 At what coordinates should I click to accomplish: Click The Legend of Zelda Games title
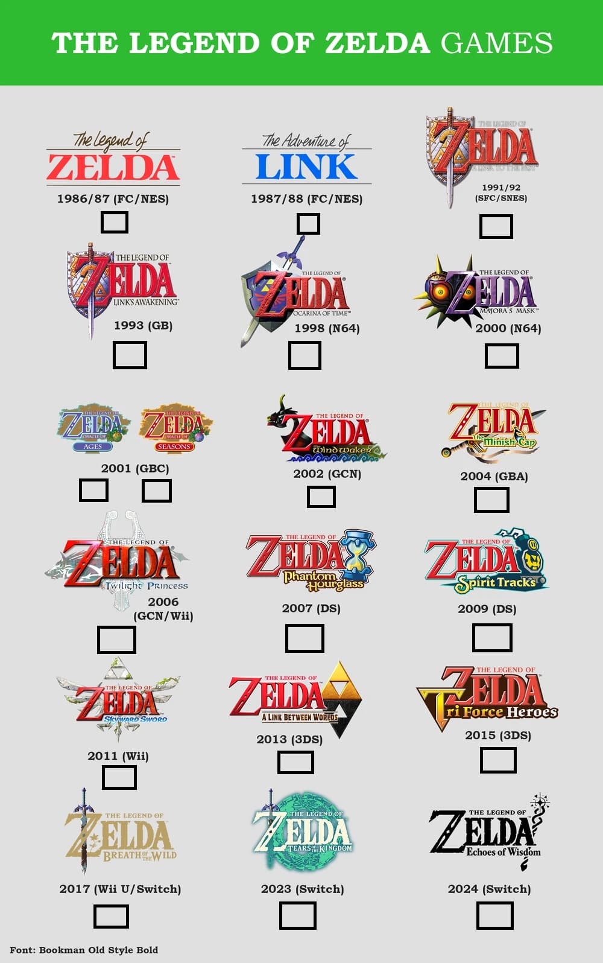point(302,43)
